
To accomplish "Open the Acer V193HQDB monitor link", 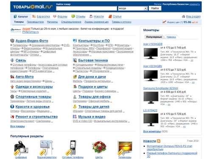I will [153, 44].
